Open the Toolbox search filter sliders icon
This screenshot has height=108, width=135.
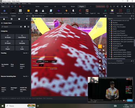pyautogui.click(x=28, y=27)
